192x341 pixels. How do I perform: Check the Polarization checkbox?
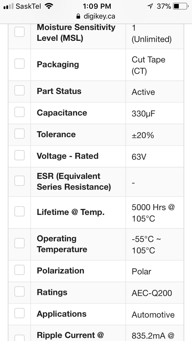click(x=19, y=270)
